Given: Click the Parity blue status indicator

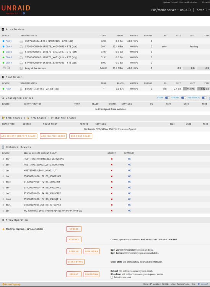Looking at the screenshot, I should (x=3, y=41).
